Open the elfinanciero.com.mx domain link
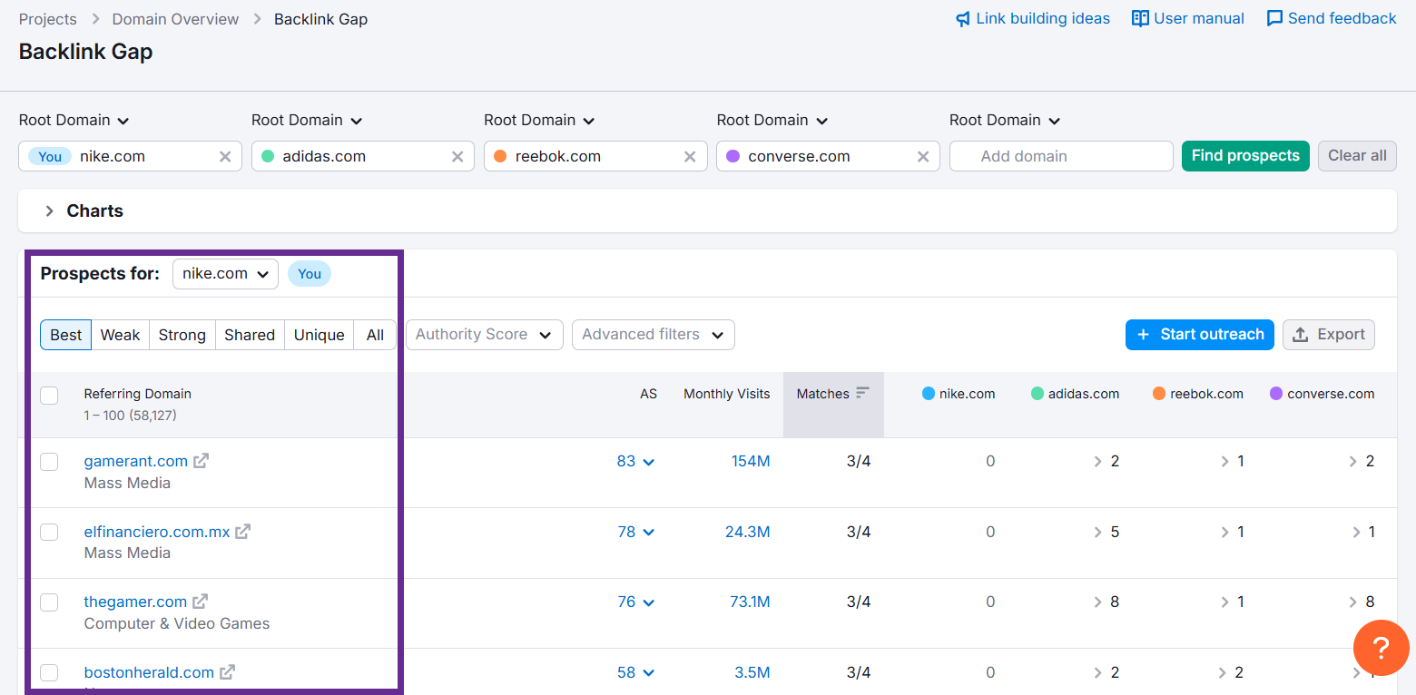The image size is (1416, 695). click(157, 532)
